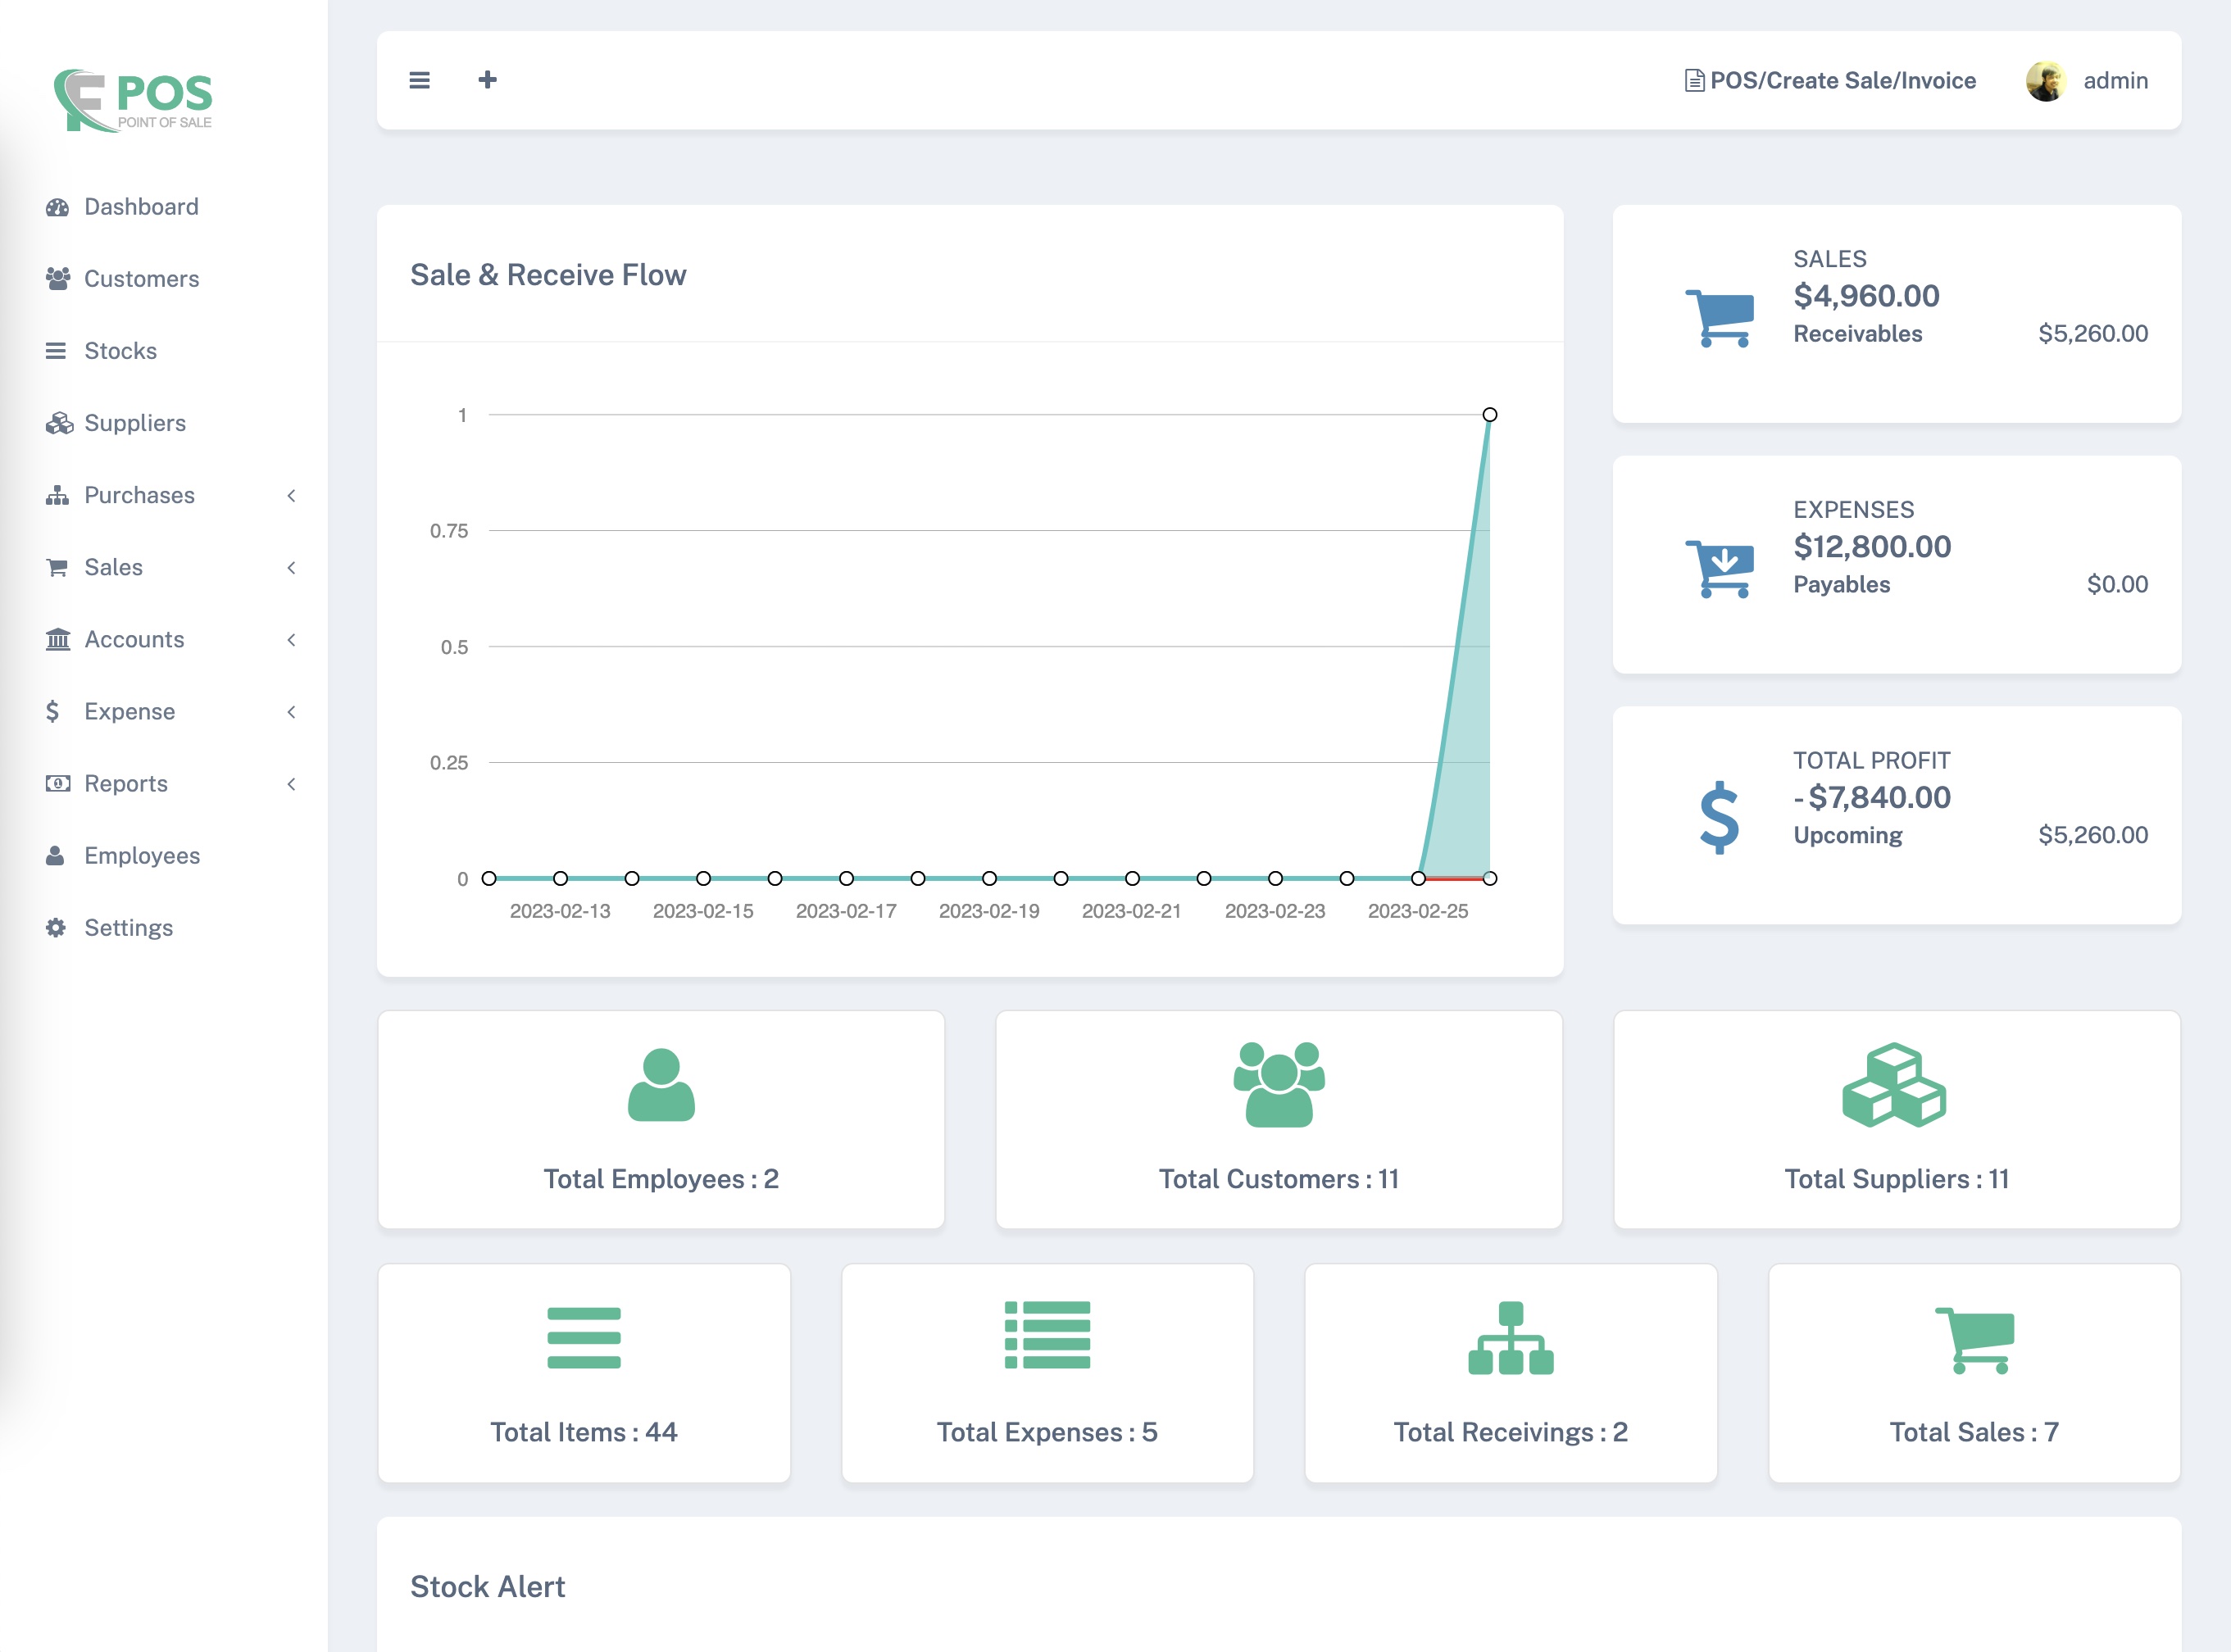Click the Suppliers icon in the sidebar

57,423
